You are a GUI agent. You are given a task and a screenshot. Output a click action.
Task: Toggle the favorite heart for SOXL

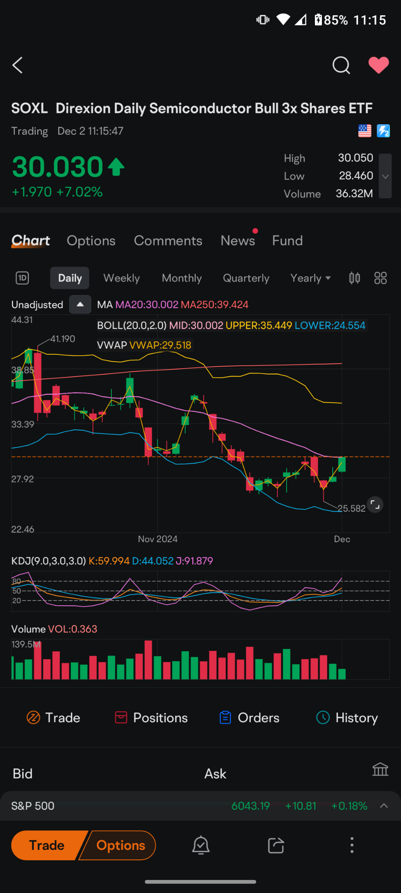coord(378,65)
